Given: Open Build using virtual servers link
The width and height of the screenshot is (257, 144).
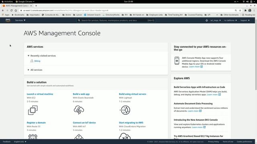Looking at the screenshot, I should click(x=133, y=94).
